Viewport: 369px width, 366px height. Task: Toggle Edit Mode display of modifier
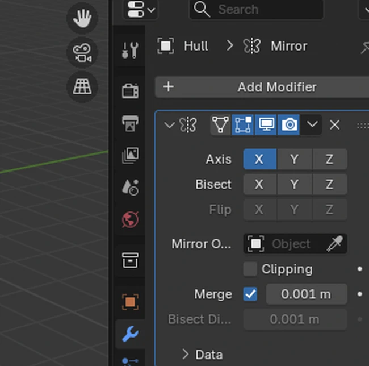pyautogui.click(x=242, y=124)
